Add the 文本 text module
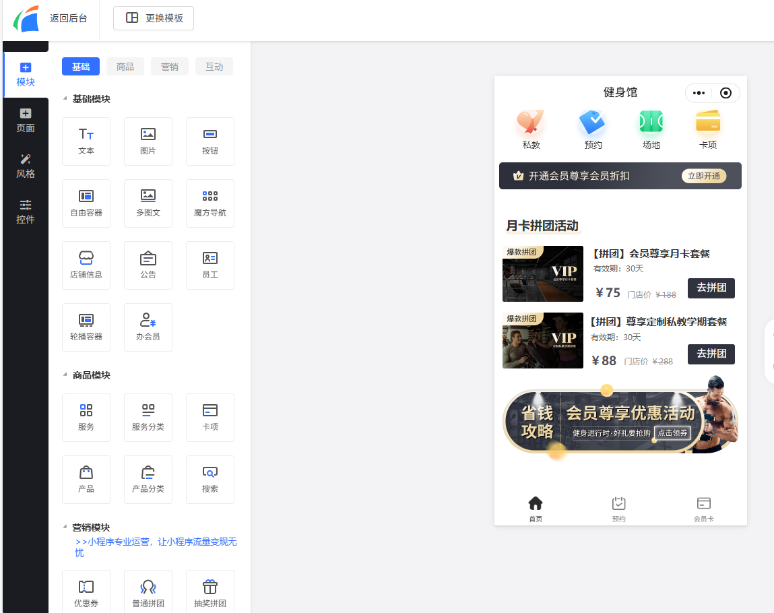Viewport: 774px width, 613px height. [x=86, y=141]
